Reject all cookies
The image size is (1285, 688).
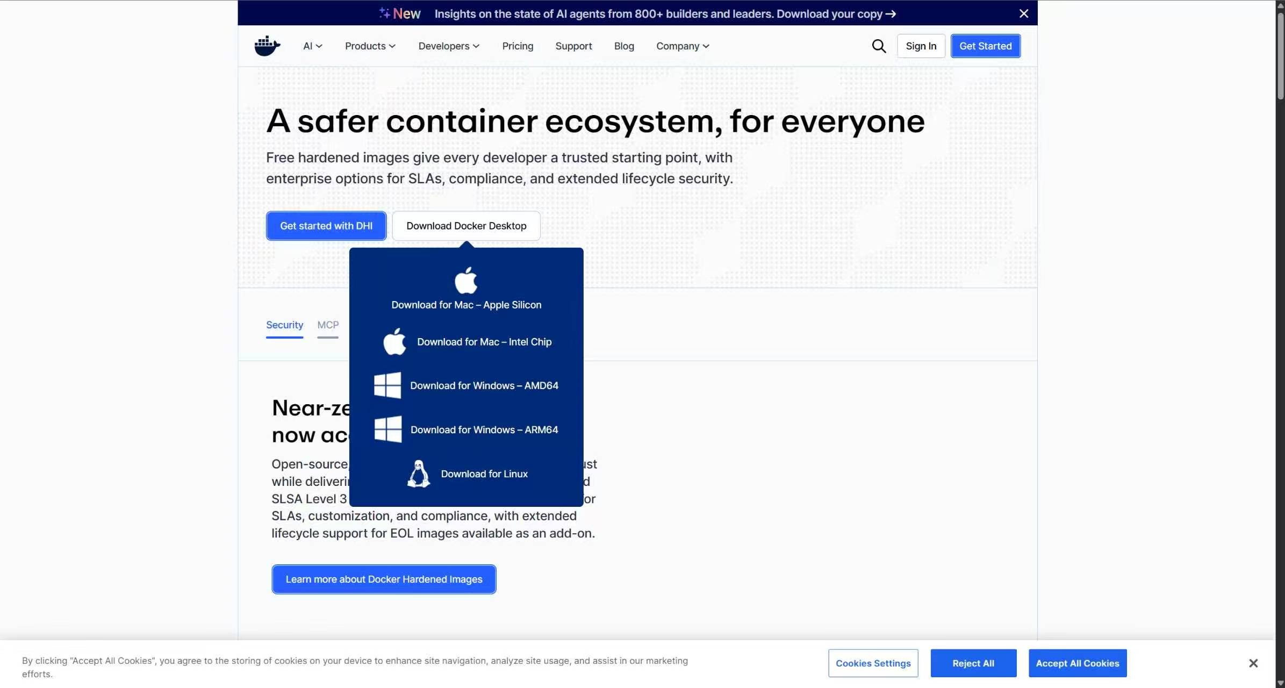pyautogui.click(x=973, y=663)
